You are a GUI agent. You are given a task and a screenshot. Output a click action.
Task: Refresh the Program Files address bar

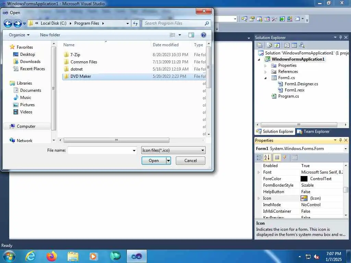click(135, 23)
